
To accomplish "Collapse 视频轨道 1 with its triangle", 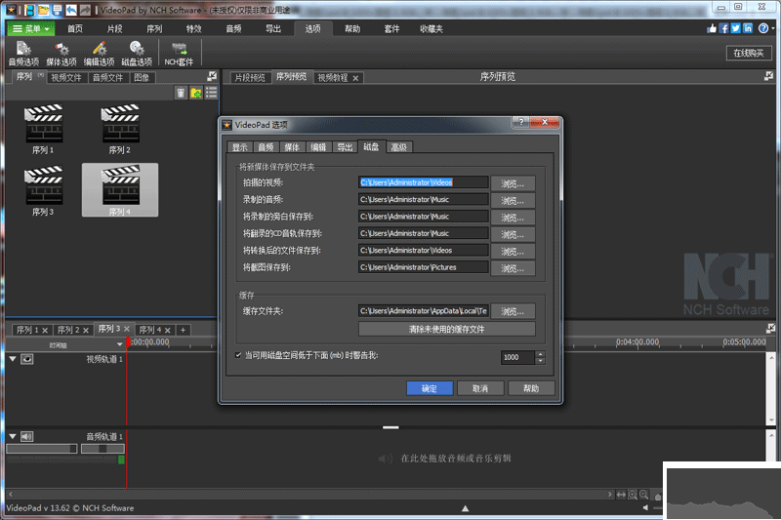I will point(13,359).
